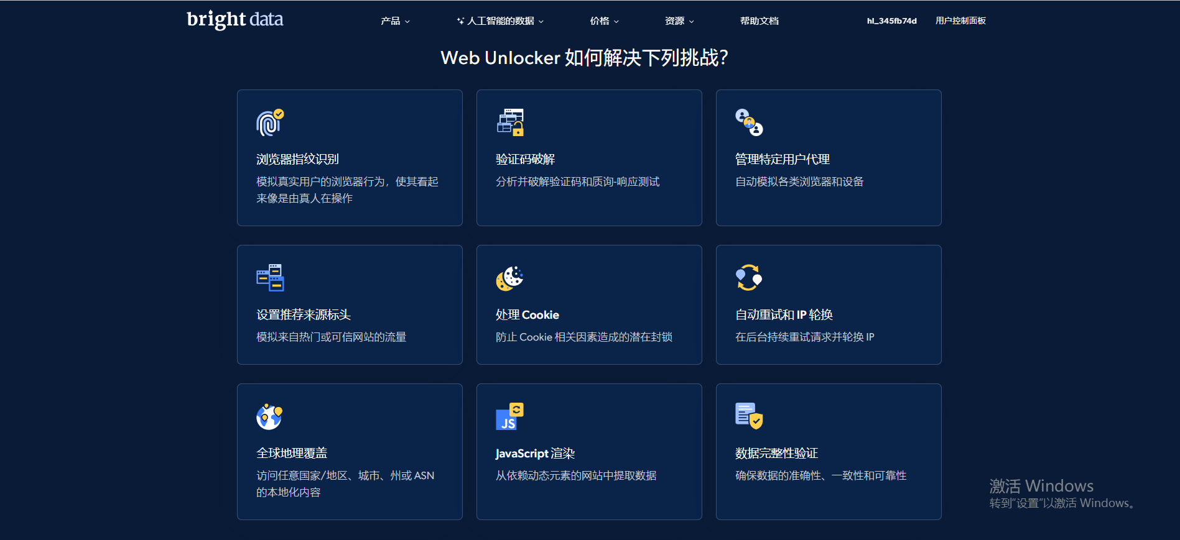
Task: Click the text 从依赖动态元素的网站中提取数据
Action: pos(576,475)
